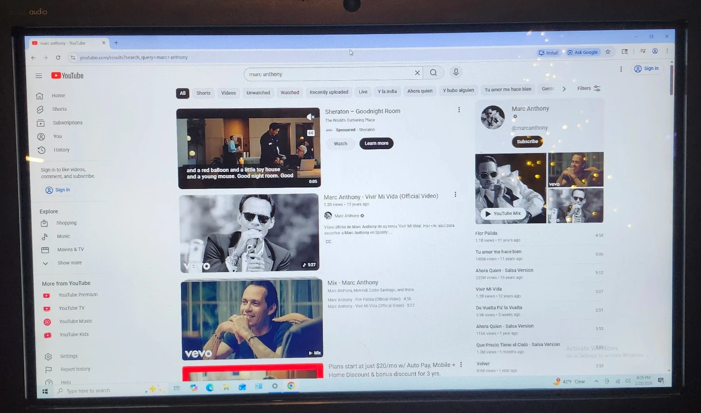Click the YouTube logo

(68, 76)
